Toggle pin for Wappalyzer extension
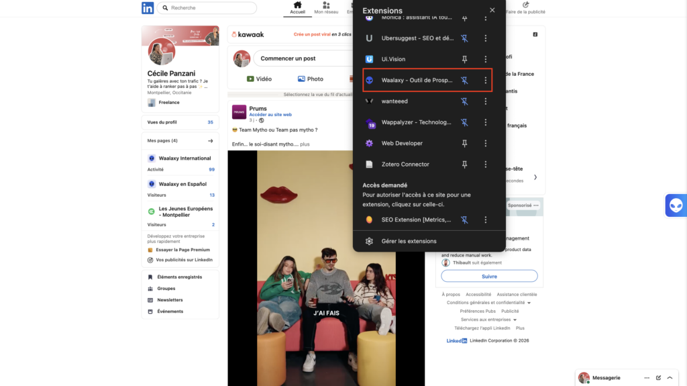 pos(464,122)
